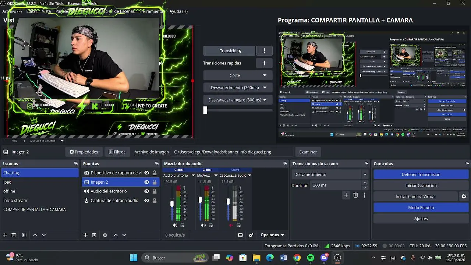The width and height of the screenshot is (471, 265).
Task: Open the preview scaling dropdown Ajustar a la ventana
Action: pos(47,141)
